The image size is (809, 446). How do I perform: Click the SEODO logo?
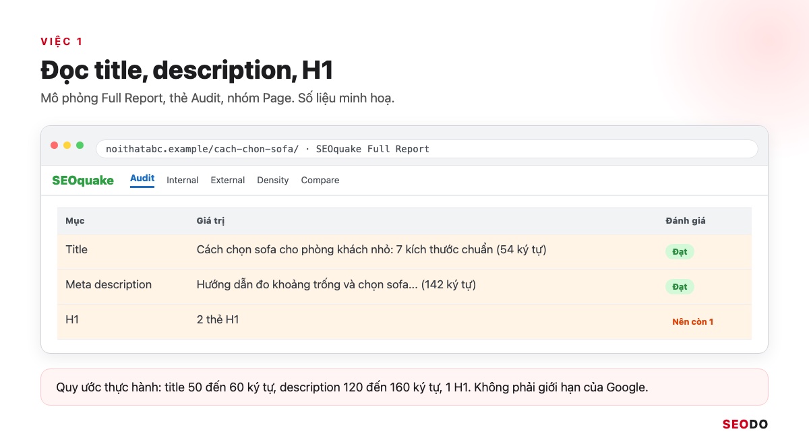pos(745,424)
